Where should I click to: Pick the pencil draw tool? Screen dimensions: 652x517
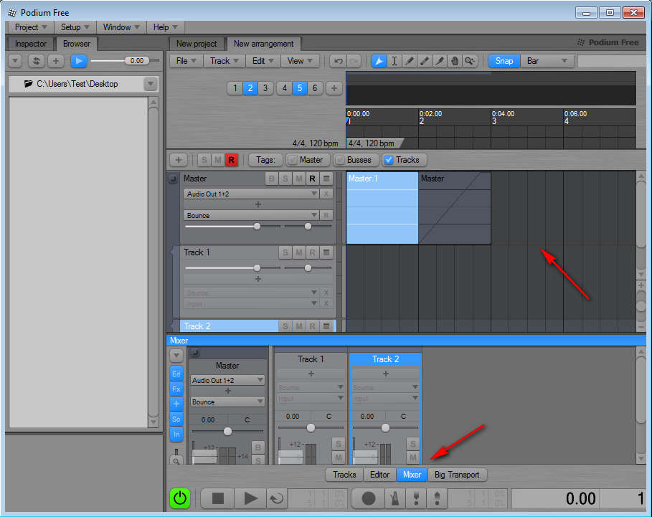(410, 61)
